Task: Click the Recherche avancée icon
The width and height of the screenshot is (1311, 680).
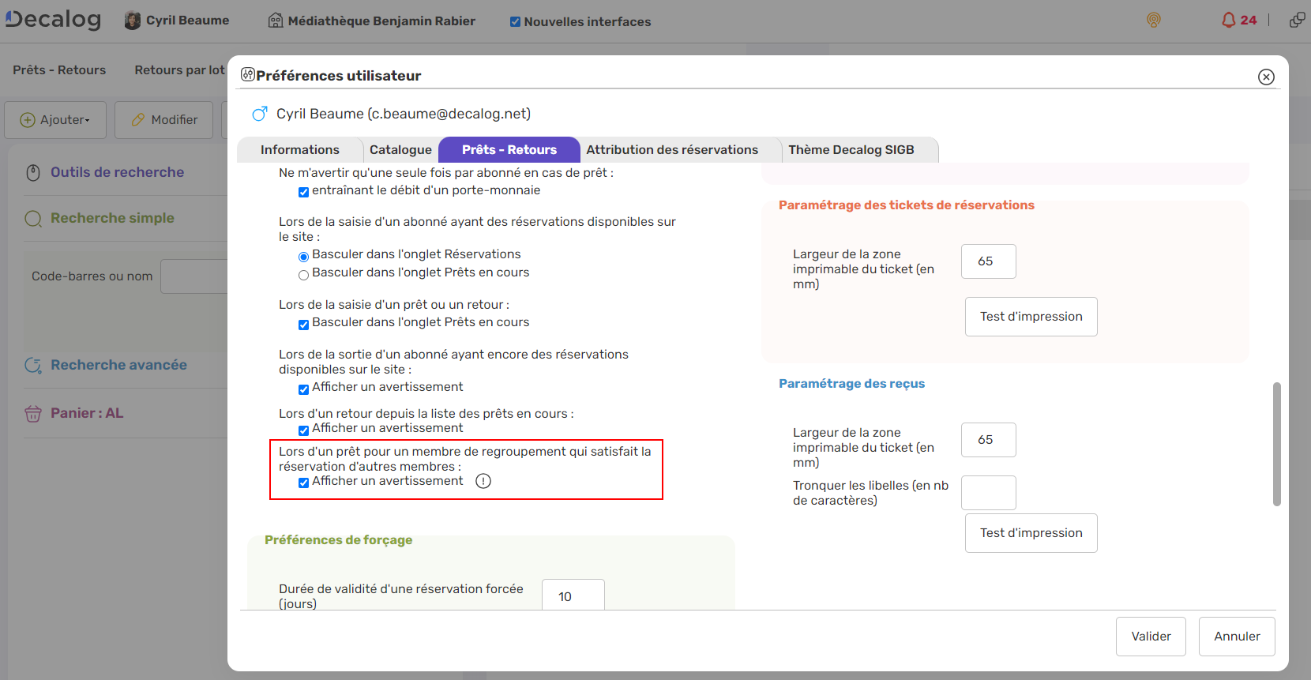Action: [x=33, y=366]
